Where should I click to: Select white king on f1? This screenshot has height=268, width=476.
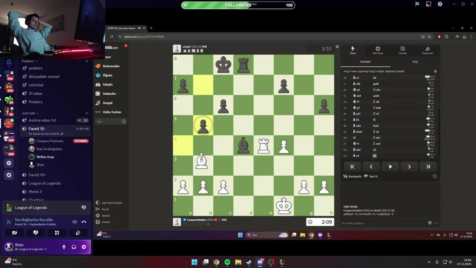coord(284,206)
